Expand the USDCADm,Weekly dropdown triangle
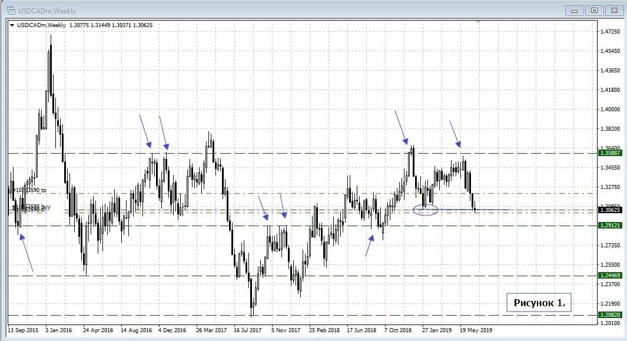The height and width of the screenshot is (341, 627). coord(12,25)
